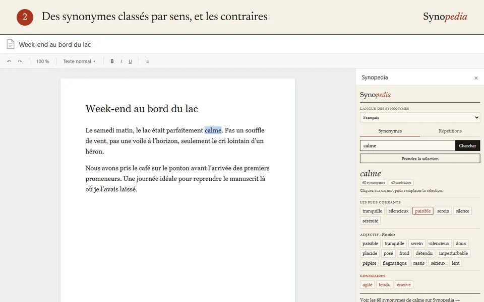
Task: Close the Synopedia side panel
Action: pos(476,78)
